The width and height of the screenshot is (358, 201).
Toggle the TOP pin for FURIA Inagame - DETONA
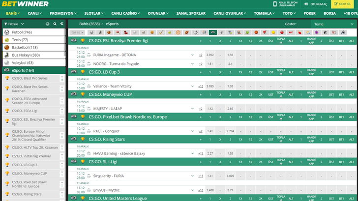tap(89, 55)
